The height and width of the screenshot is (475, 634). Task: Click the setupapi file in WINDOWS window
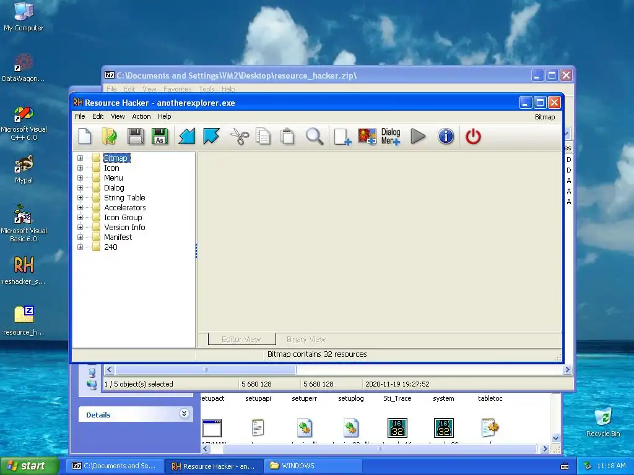point(258,398)
